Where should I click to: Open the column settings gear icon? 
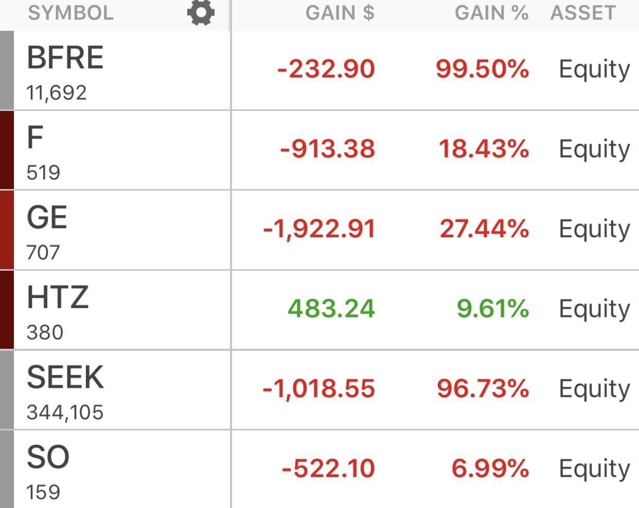[x=201, y=13]
